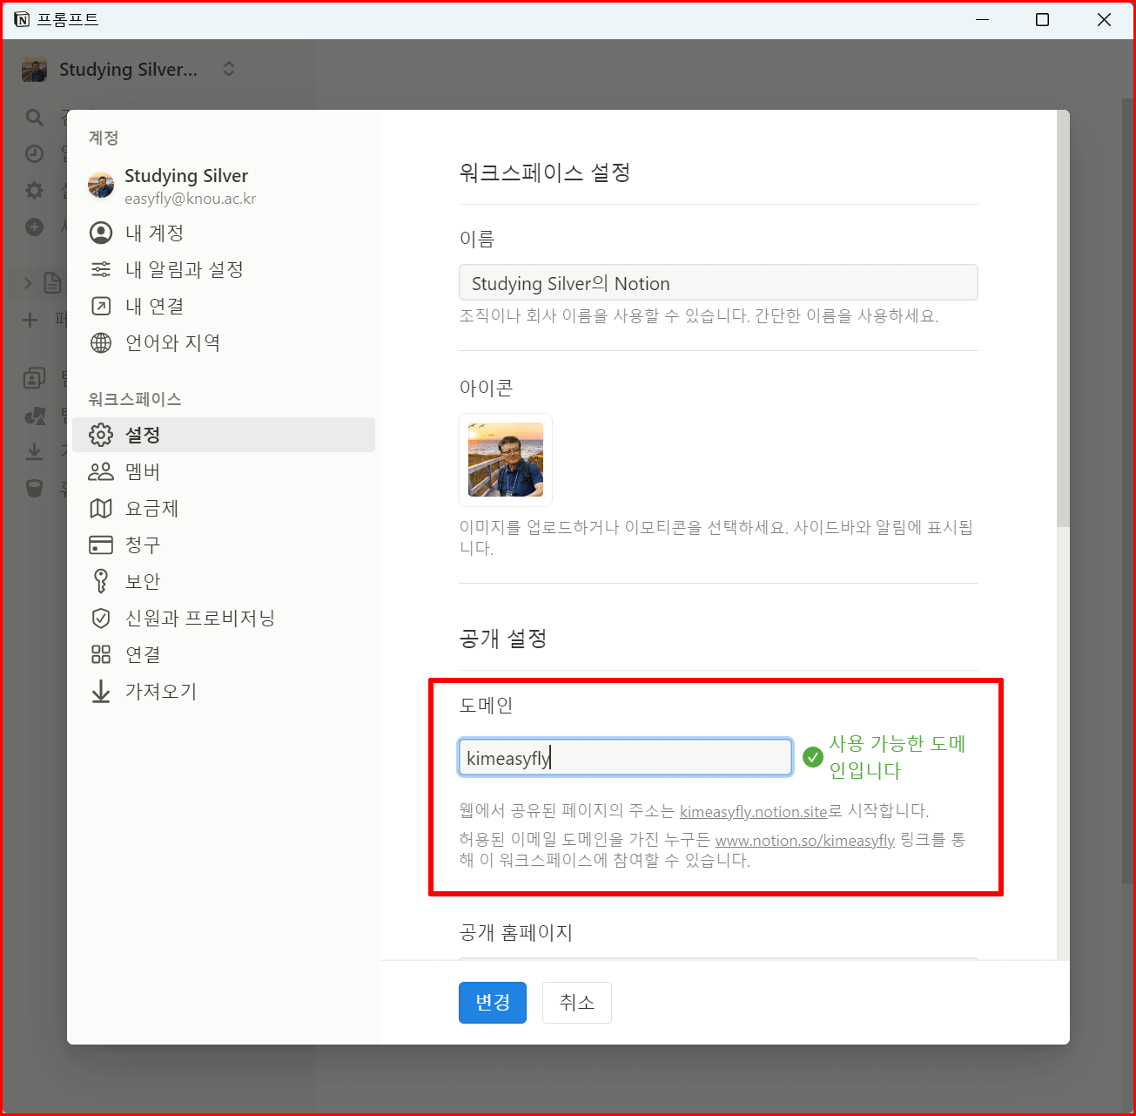Click the domain input field kimeasyfly
Screen dimensions: 1136x1116
pyautogui.click(x=625, y=757)
